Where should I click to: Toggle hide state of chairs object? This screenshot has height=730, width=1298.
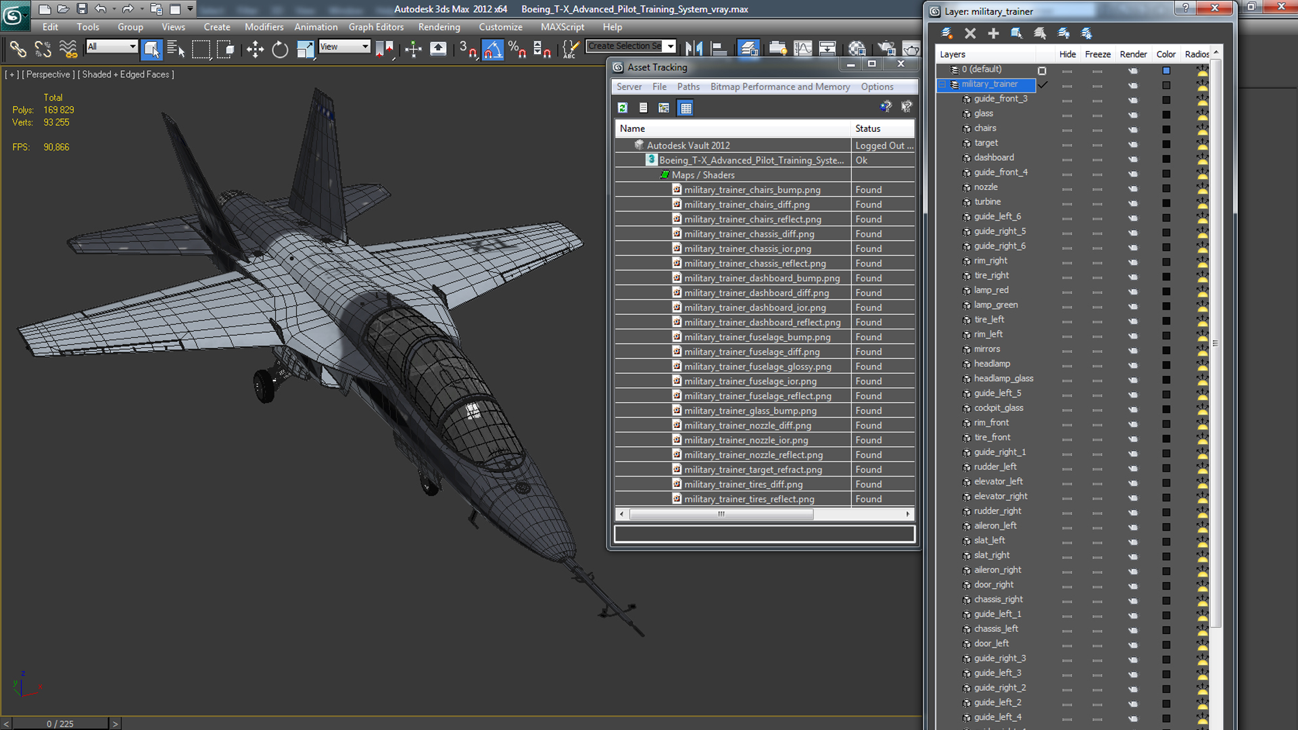point(1067,129)
